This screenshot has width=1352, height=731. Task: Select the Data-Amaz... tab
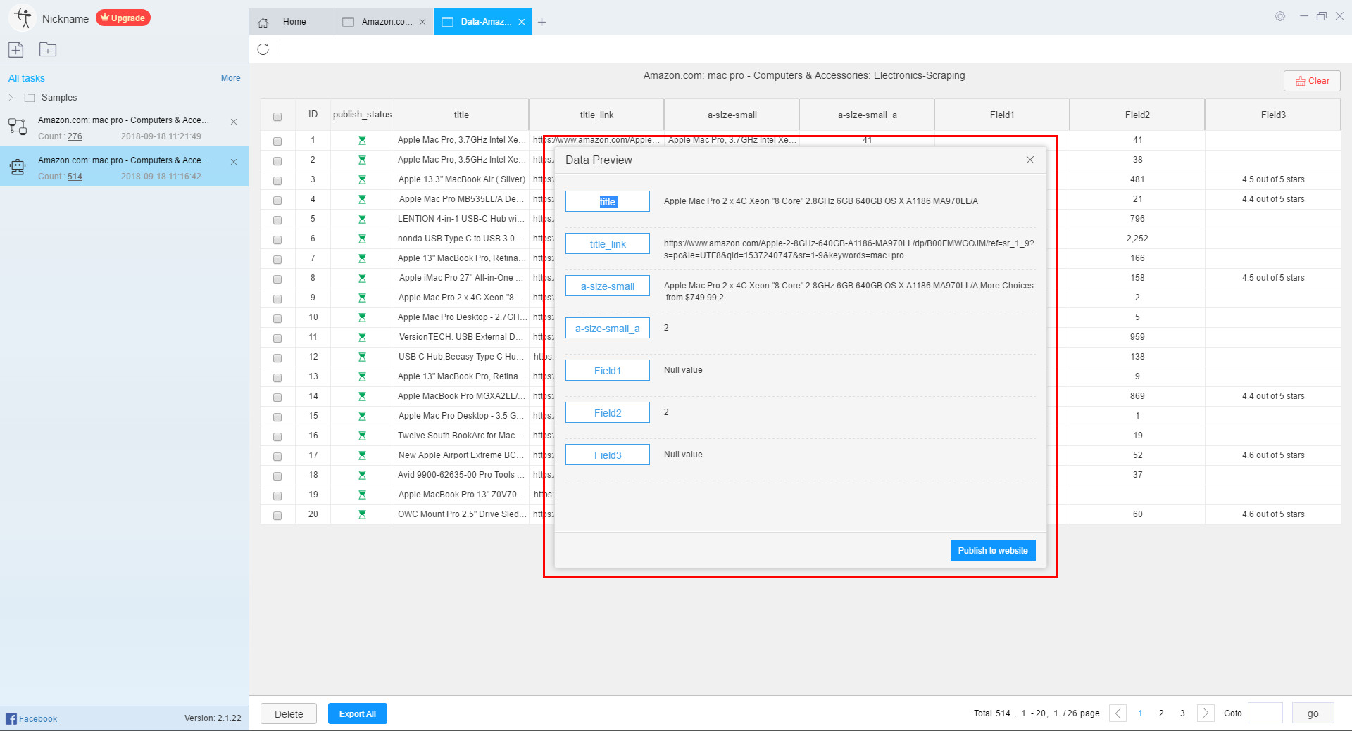(x=482, y=22)
